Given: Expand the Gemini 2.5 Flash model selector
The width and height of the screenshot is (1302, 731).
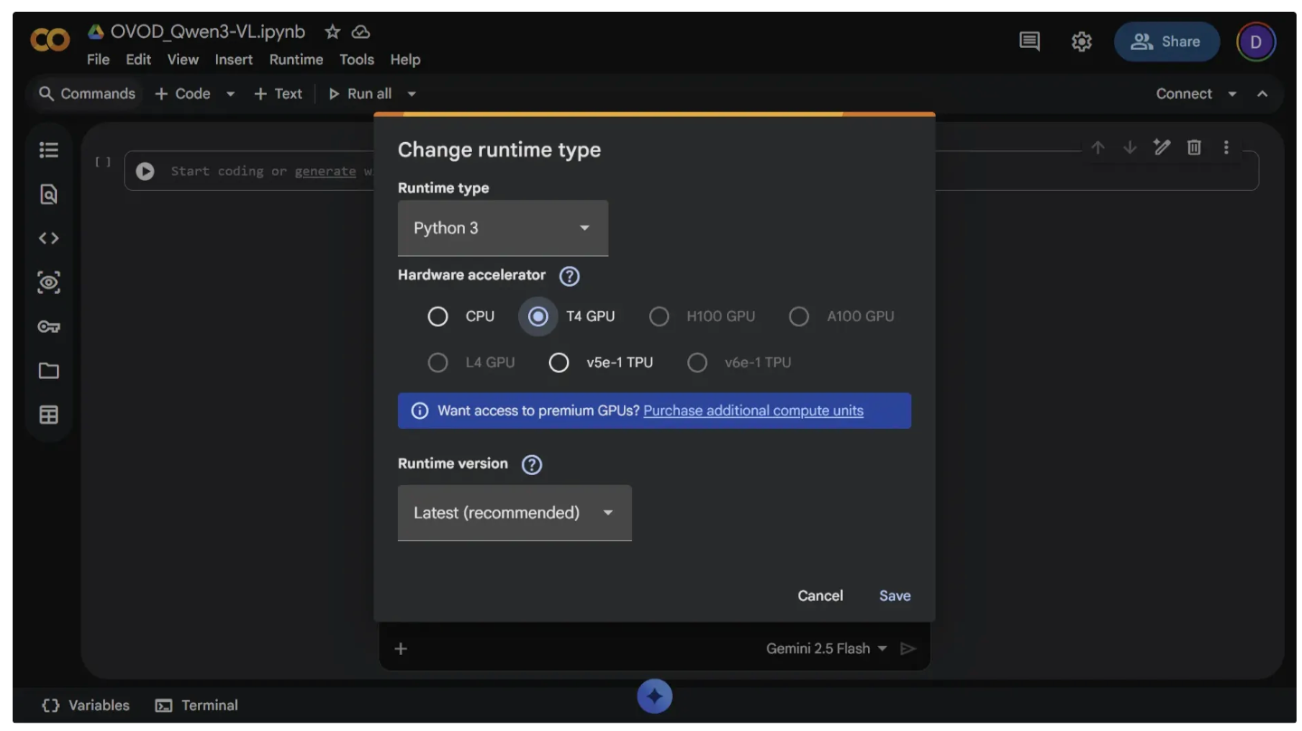Looking at the screenshot, I should tap(826, 649).
